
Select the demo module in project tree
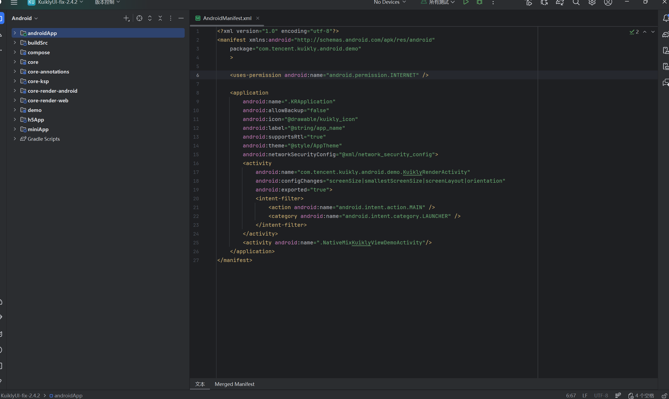[34, 110]
